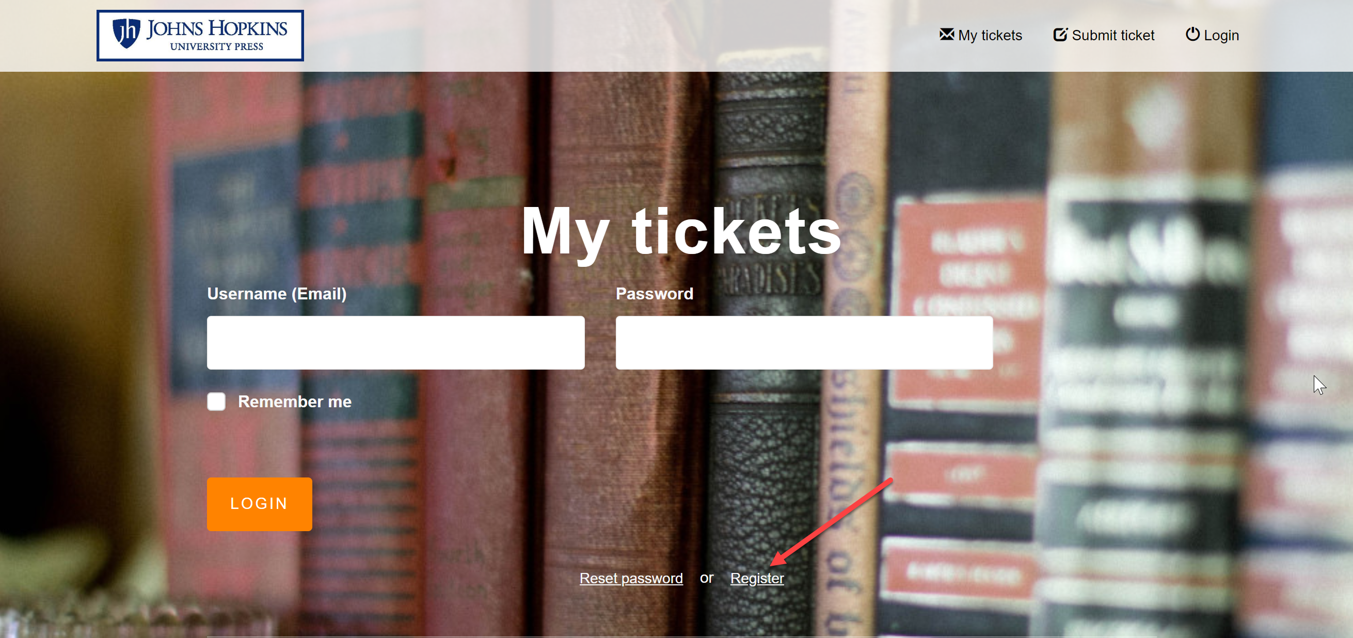This screenshot has width=1353, height=638.
Task: Focus the Username (Email) input field
Action: pos(395,342)
